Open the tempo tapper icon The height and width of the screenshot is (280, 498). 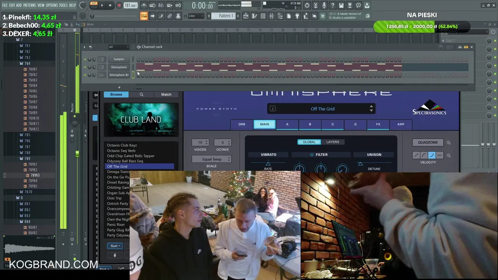(x=305, y=16)
